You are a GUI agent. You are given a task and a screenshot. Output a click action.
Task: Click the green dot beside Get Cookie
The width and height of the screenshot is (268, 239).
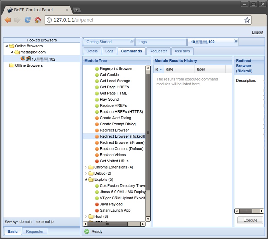(97, 75)
